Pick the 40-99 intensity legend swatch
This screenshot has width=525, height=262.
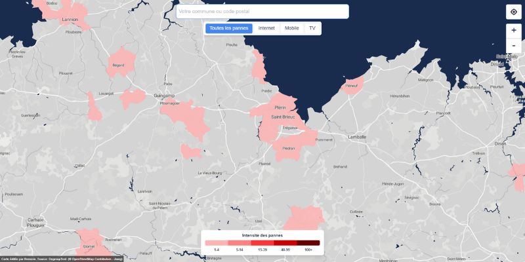coord(285,243)
